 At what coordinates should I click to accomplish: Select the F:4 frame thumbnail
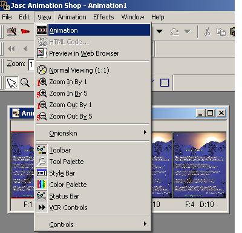coord(200,165)
